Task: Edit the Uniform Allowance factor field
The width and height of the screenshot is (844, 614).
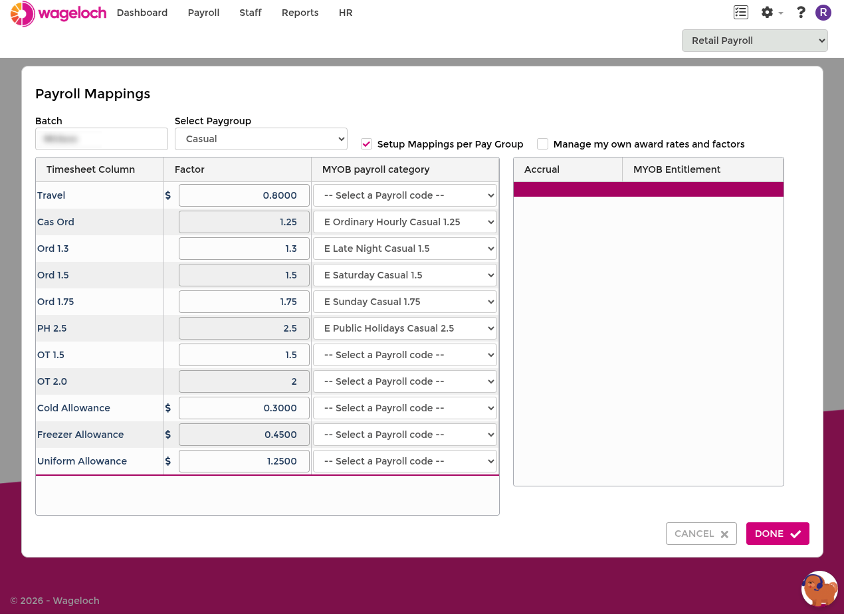Action: coord(244,461)
